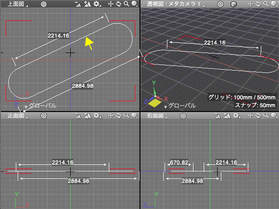Click shading sphere icon in 正面図 header
279x209 pixels.
(x=134, y=116)
